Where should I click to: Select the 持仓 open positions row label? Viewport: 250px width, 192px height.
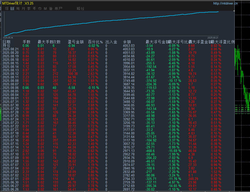tap(6, 46)
